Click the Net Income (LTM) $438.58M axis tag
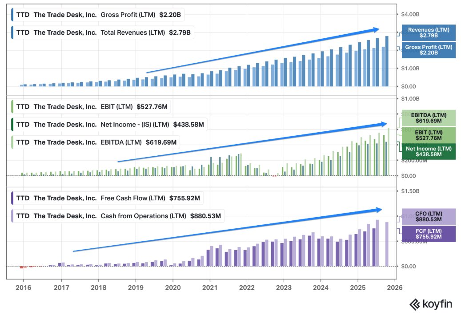Viewport: 461px width, 320px height. (x=429, y=151)
